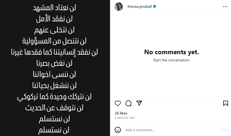This screenshot has height=136, width=231.
Task: Click the "Start the conversation." text
Action: click(172, 60)
